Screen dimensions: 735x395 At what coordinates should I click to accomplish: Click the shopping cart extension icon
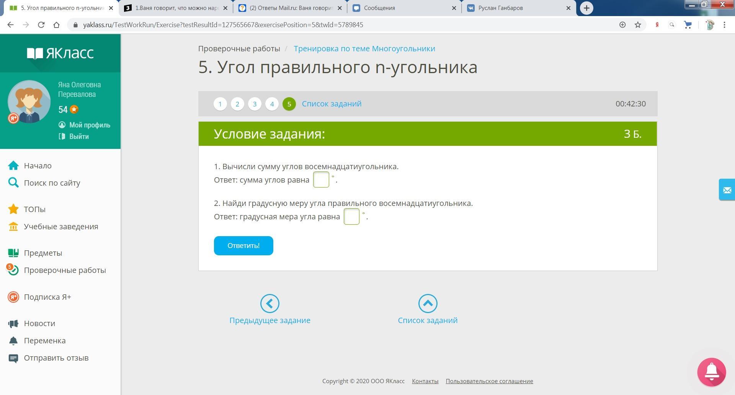[688, 25]
